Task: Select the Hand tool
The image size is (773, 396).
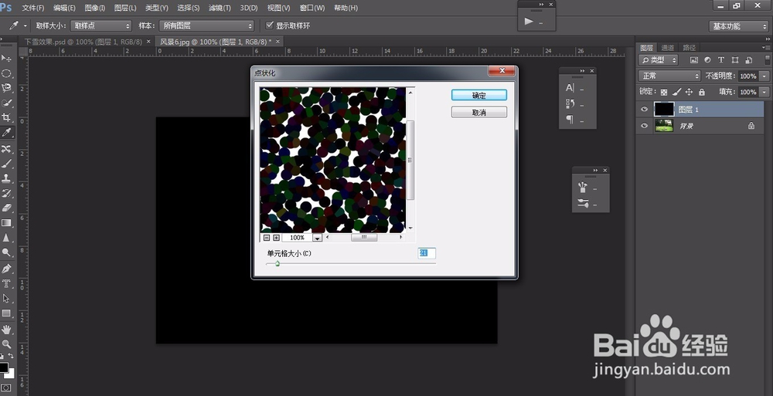Action: click(x=6, y=329)
